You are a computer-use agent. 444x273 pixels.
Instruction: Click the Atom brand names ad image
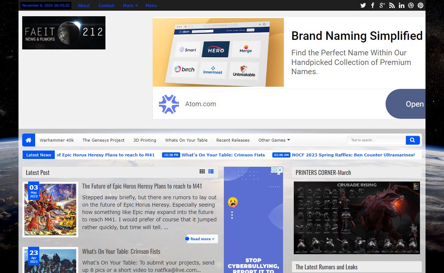218,52
